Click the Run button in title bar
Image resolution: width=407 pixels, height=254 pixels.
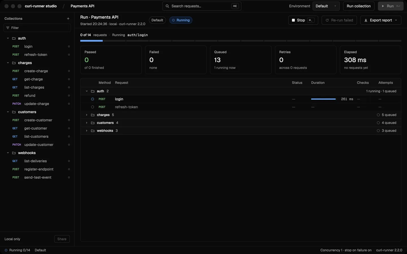pyautogui.click(x=391, y=6)
